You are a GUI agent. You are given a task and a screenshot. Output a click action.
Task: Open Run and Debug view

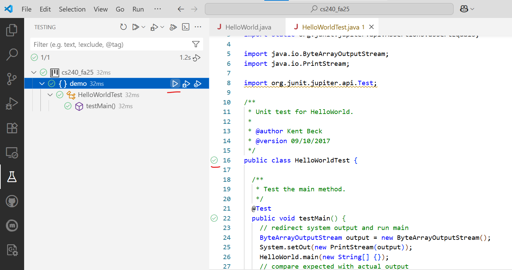pos(12,103)
